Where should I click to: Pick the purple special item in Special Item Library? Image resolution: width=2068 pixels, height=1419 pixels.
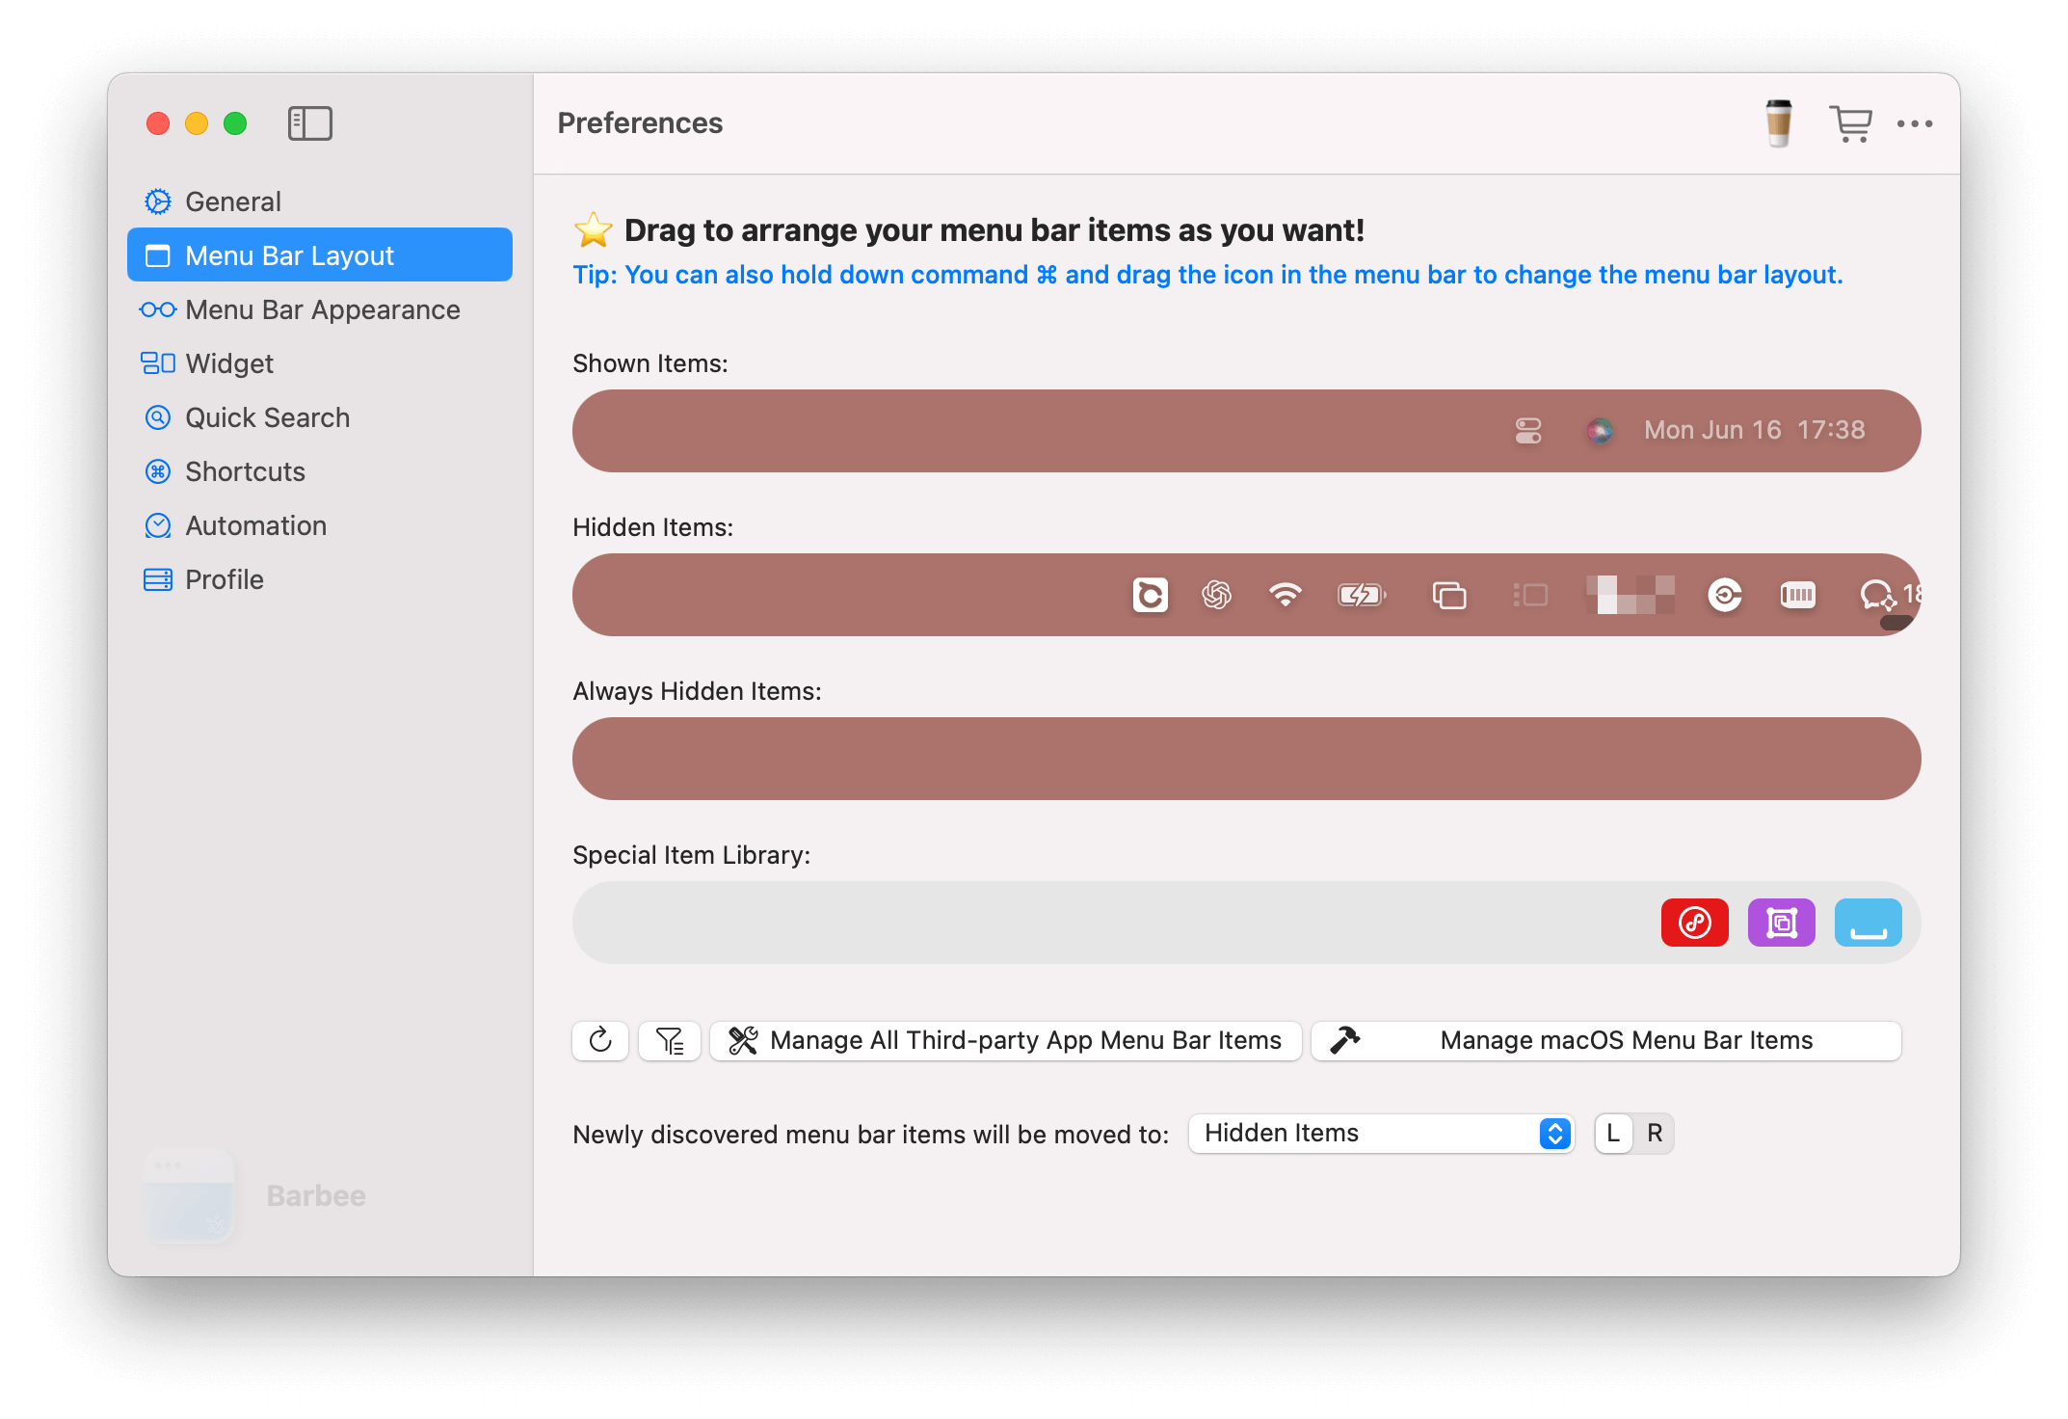1781,923
